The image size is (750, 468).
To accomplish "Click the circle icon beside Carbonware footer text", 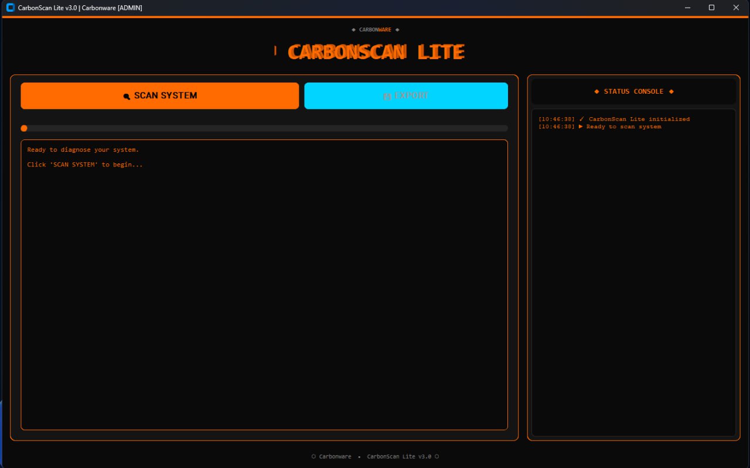I will pyautogui.click(x=313, y=456).
